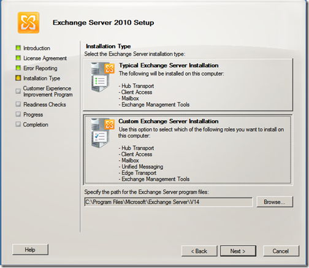Choose Custom Exchange Server Installation option
This screenshot has width=309, height=268.
[x=188, y=150]
